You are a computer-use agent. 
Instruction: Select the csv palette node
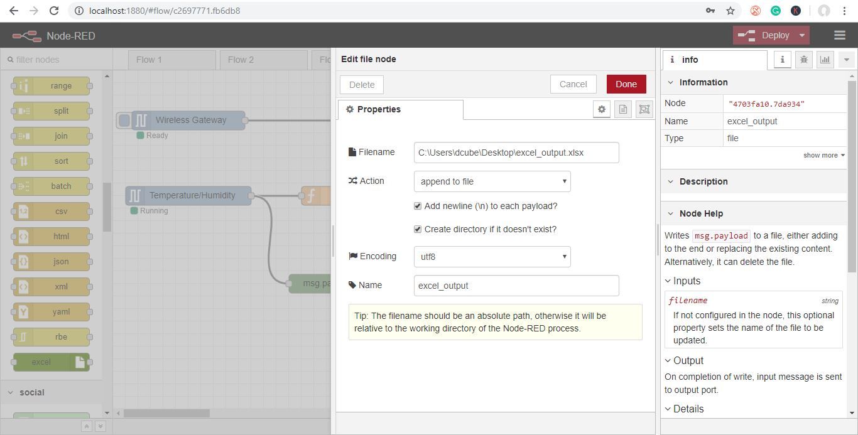52,212
